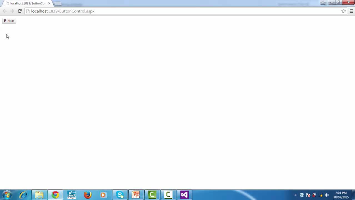The image size is (355, 200).
Task: Click page icon inside address bar
Action: click(x=28, y=11)
